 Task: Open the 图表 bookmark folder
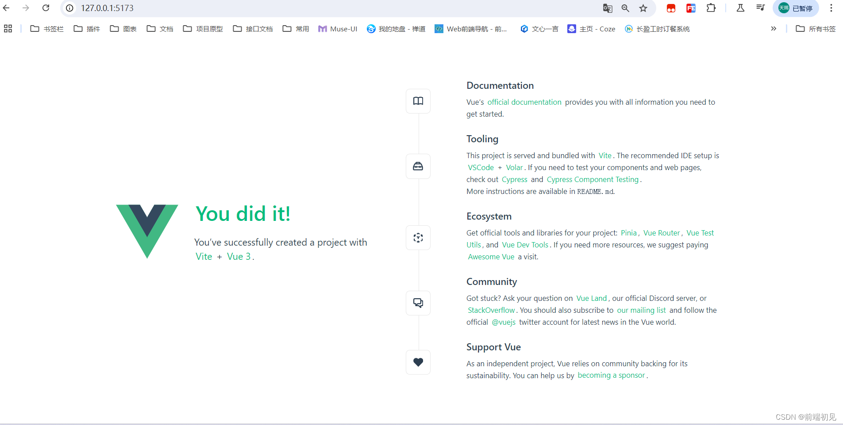click(123, 29)
